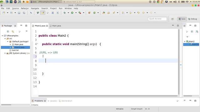
Task: Open the New file dropdown arrow
Action: tap(7, 13)
